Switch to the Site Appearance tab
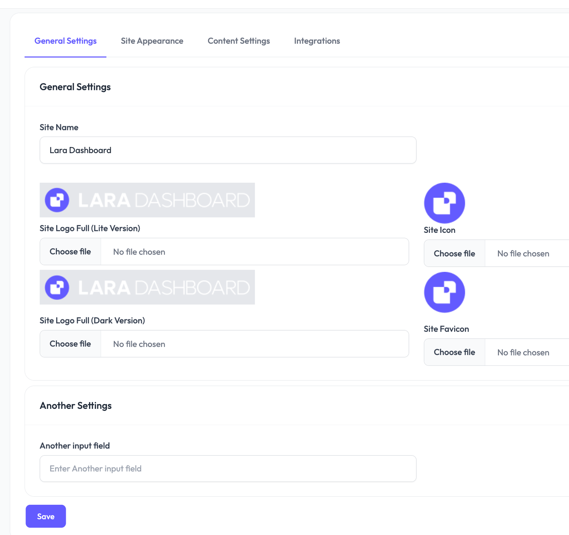The width and height of the screenshot is (569, 535). pyautogui.click(x=152, y=41)
